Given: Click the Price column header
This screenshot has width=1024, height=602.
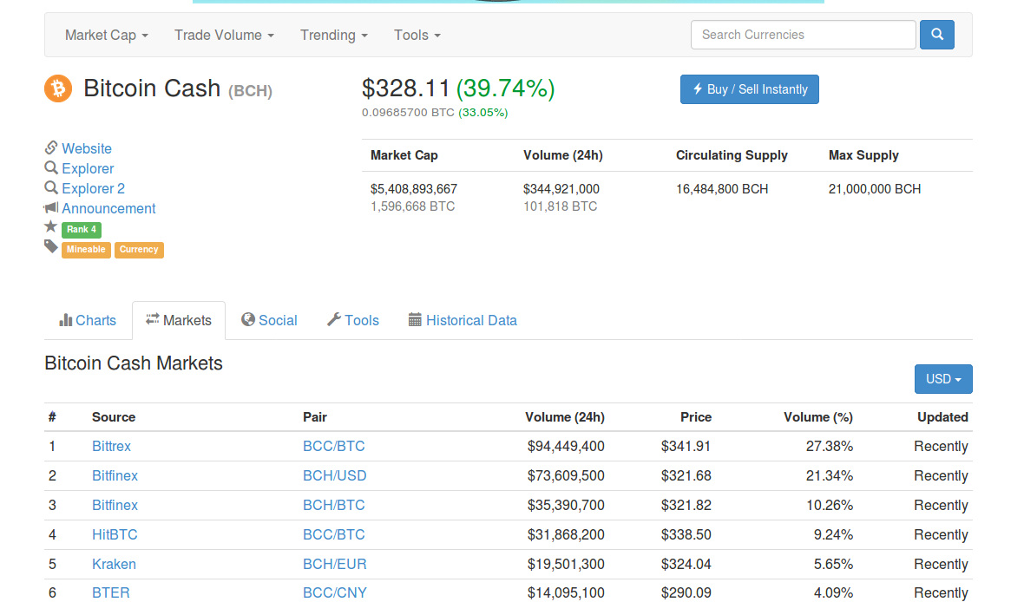Looking at the screenshot, I should 695,417.
